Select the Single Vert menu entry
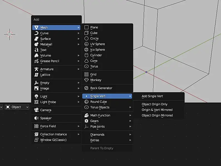 point(107,96)
